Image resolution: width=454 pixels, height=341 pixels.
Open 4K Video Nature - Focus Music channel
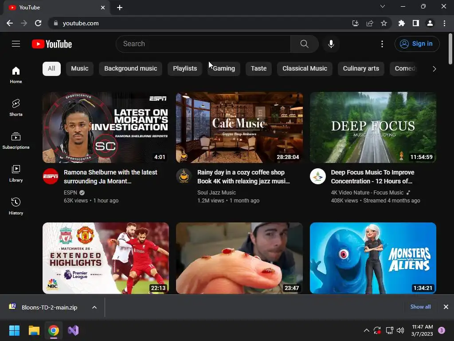coord(367,193)
